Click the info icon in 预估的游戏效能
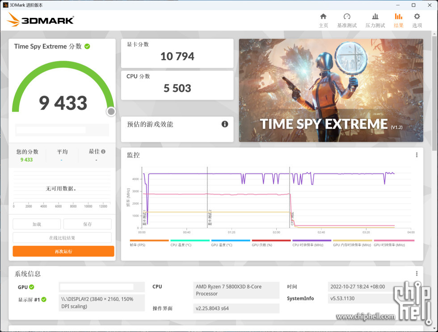438x332 pixels. [x=225, y=124]
